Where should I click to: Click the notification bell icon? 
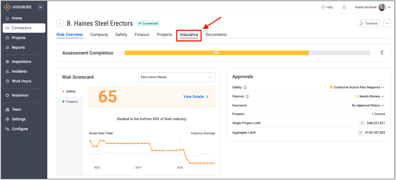(344, 7)
